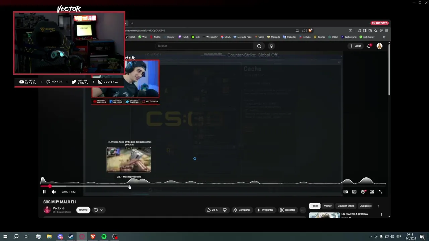Open the MEGA bookmark
This screenshot has height=241, width=429.
226,37
